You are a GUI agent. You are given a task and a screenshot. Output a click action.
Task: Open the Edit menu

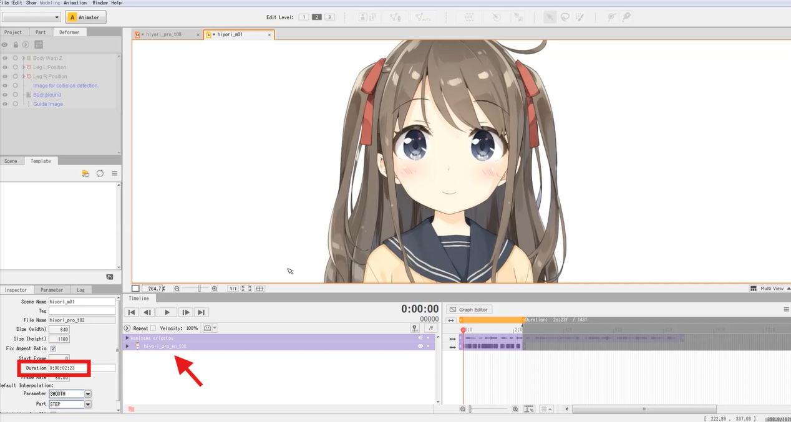pyautogui.click(x=17, y=3)
